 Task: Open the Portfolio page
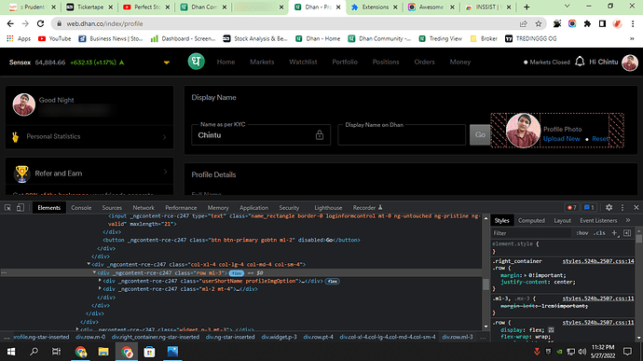point(345,62)
